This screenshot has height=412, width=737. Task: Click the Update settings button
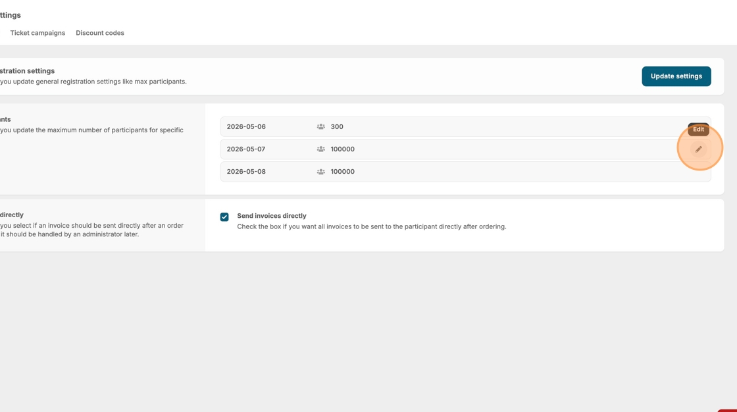676,76
